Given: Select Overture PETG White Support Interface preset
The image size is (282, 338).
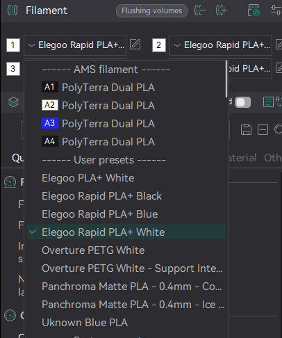Looking at the screenshot, I should click(126, 268).
